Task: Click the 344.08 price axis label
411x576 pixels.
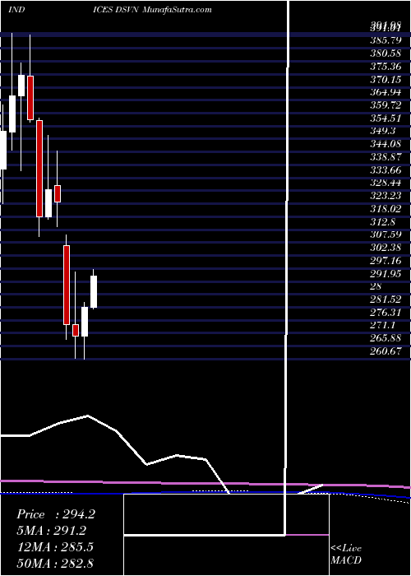Action: tap(386, 143)
